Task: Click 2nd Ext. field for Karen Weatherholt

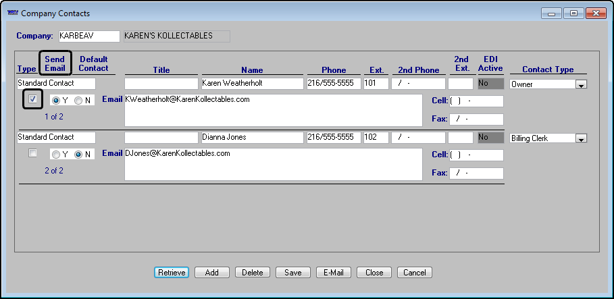Action: point(461,84)
